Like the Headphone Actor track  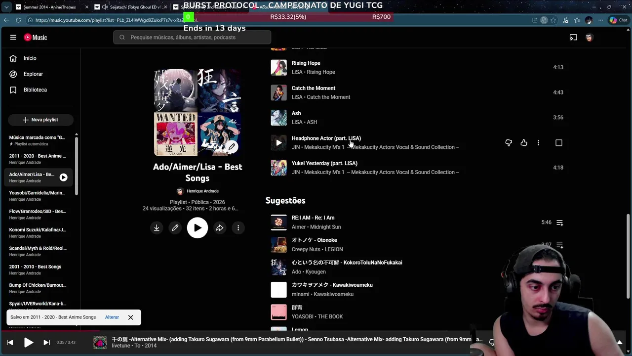tap(524, 143)
